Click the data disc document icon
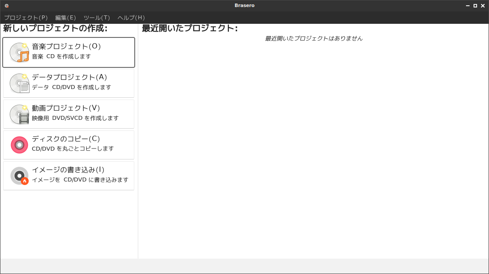 click(19, 83)
